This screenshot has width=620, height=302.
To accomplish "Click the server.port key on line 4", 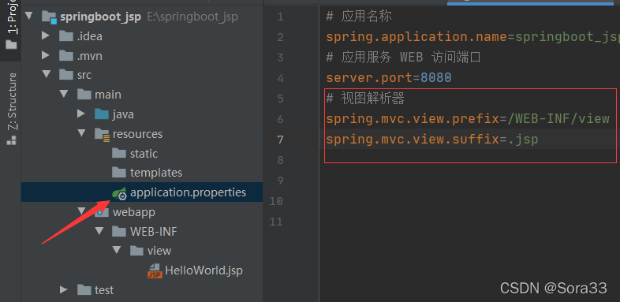I will pyautogui.click(x=369, y=78).
